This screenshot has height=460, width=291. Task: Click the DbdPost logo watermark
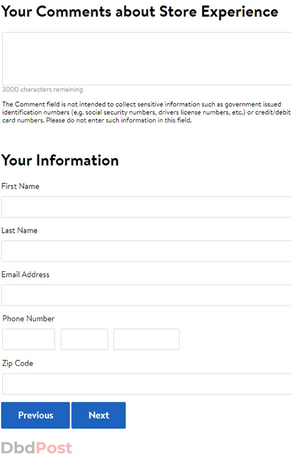[x=37, y=448]
